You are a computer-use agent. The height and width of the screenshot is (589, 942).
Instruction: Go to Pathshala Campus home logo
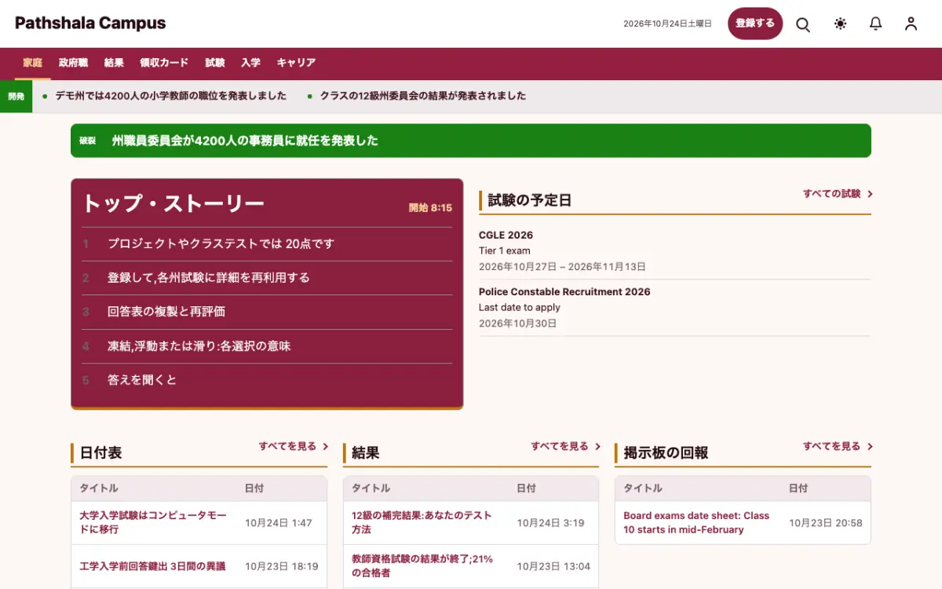click(90, 23)
